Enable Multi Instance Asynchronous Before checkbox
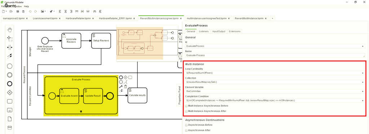The image size is (369, 134). coord(186,106)
